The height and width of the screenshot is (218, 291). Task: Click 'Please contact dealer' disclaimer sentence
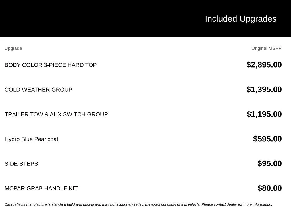237,204
